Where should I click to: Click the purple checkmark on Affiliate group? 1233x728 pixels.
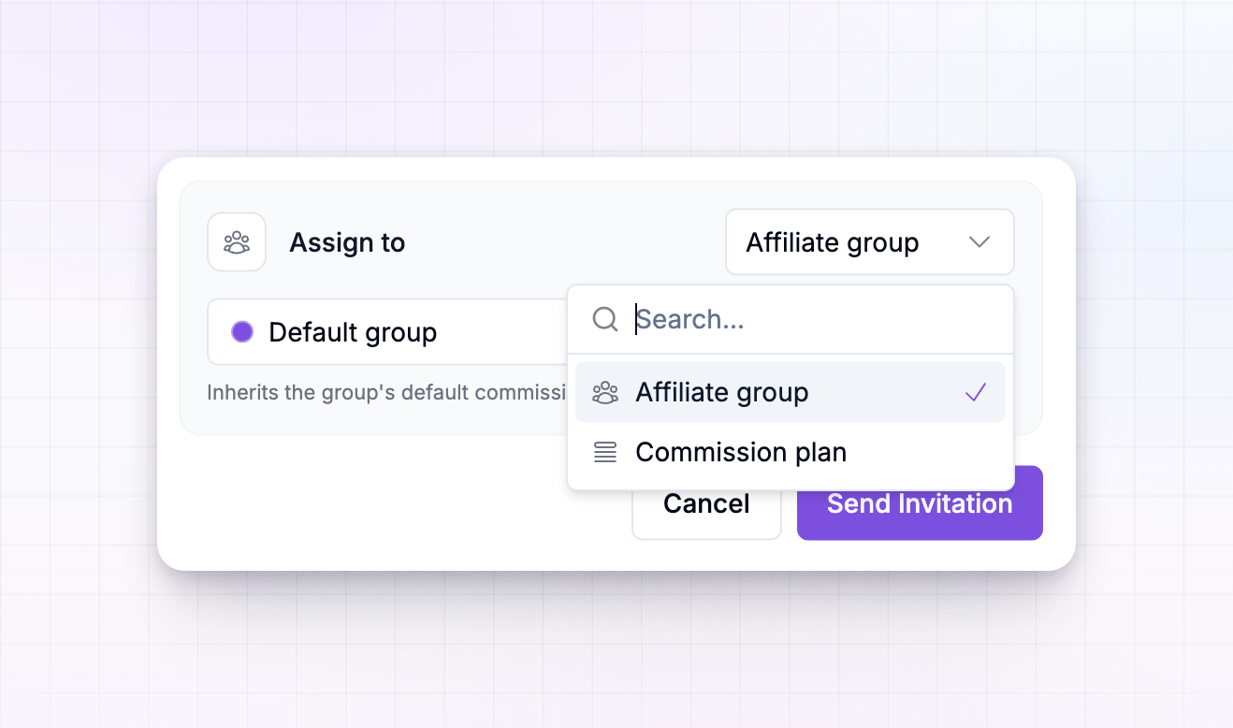[x=976, y=392]
